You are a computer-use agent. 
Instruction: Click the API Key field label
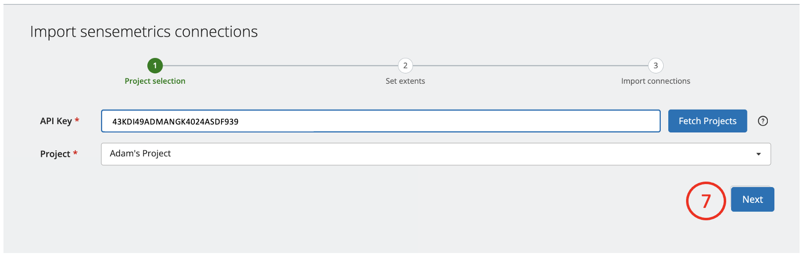(56, 121)
